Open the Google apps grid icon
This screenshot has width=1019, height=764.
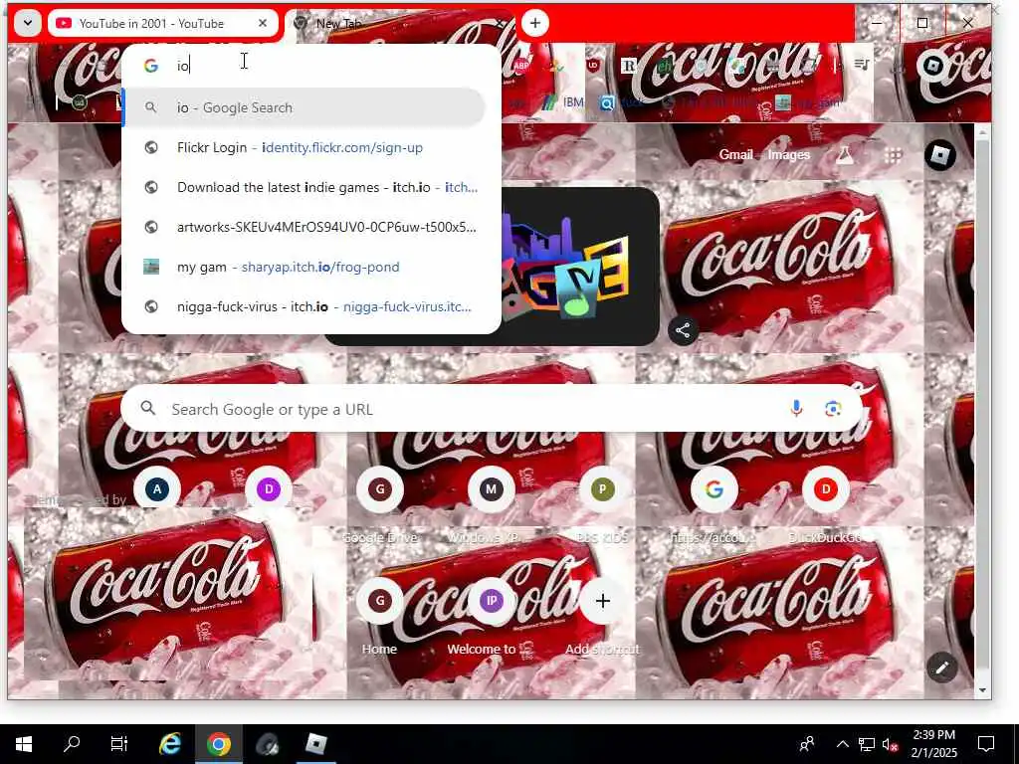[894, 154]
